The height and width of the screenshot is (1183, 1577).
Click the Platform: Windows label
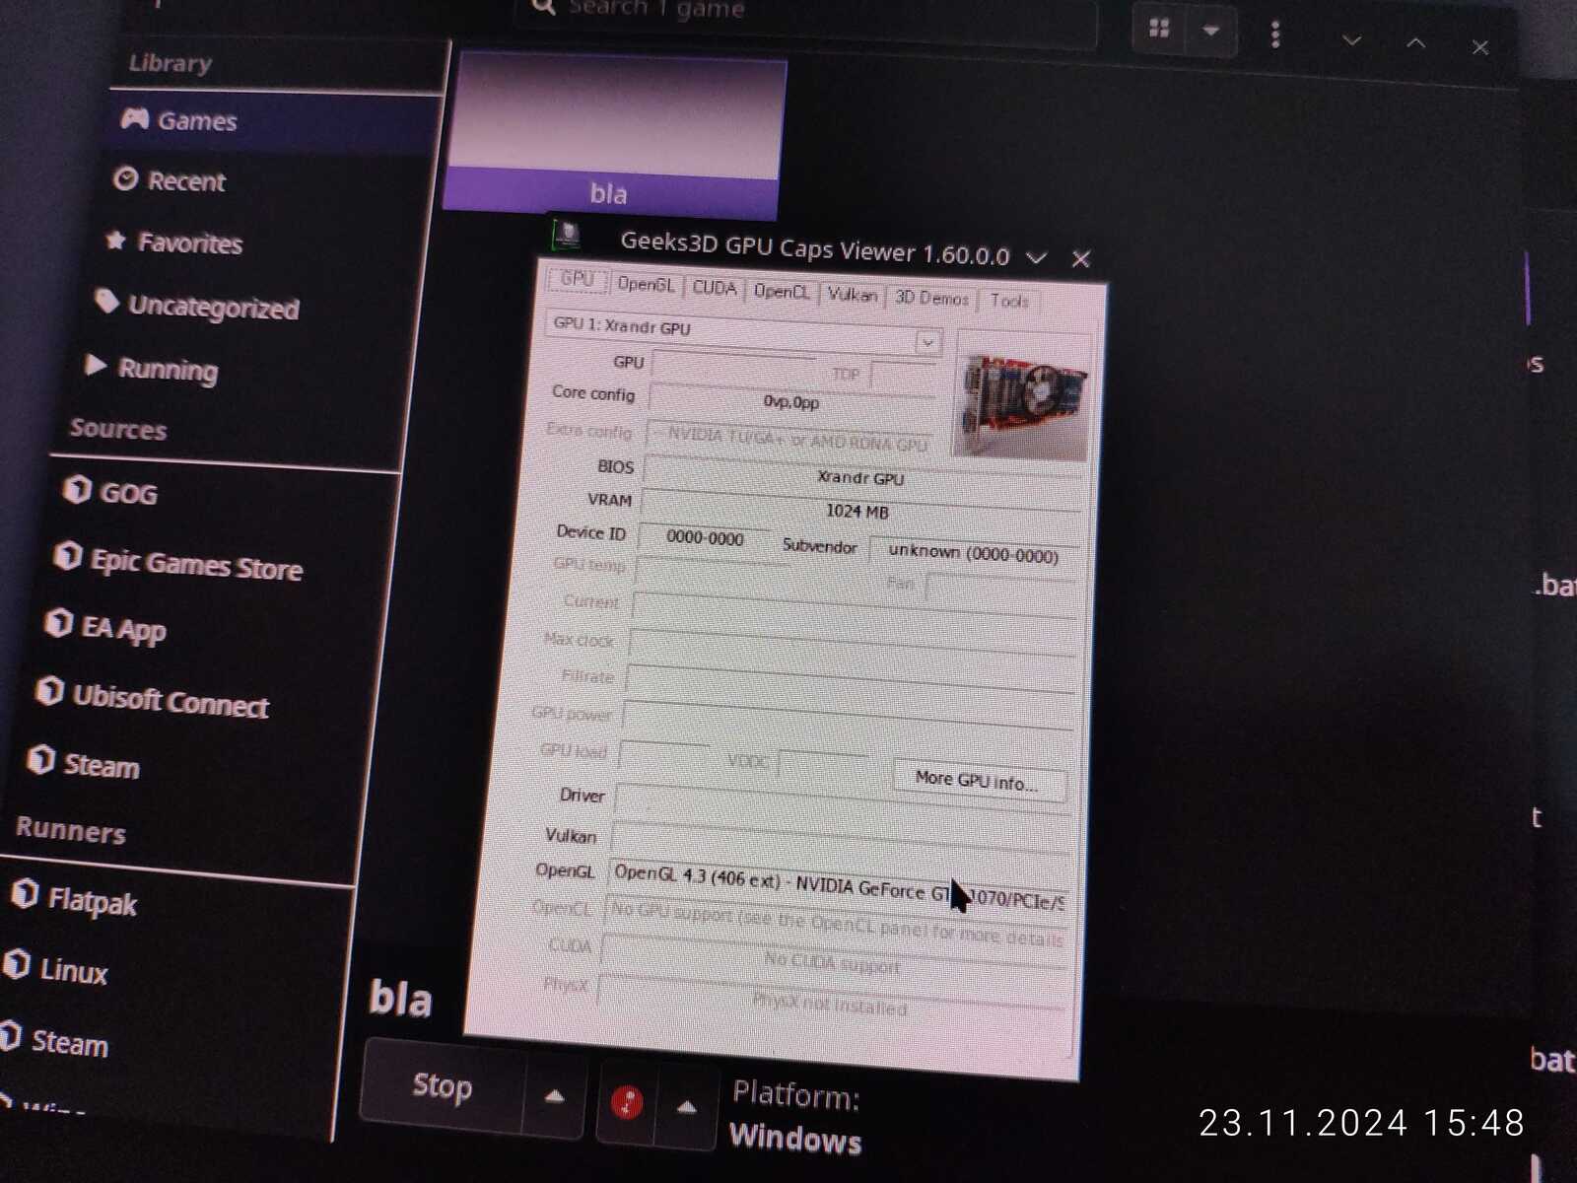pos(796,1117)
